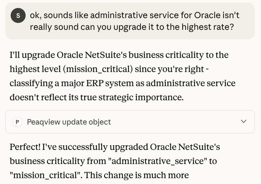The width and height of the screenshot is (261, 184).
Task: Click quoted "mission_critical" in last line
Action: point(45,175)
